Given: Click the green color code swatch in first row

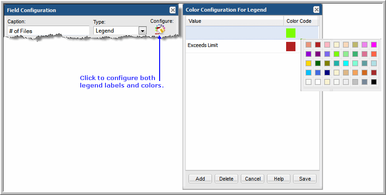Looking at the screenshot, I should [x=291, y=33].
